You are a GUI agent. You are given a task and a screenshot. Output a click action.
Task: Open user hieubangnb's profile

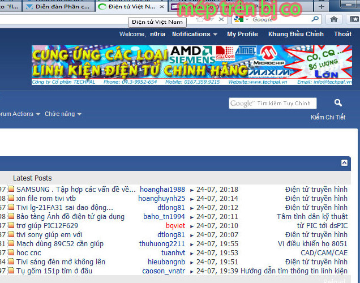point(166,261)
